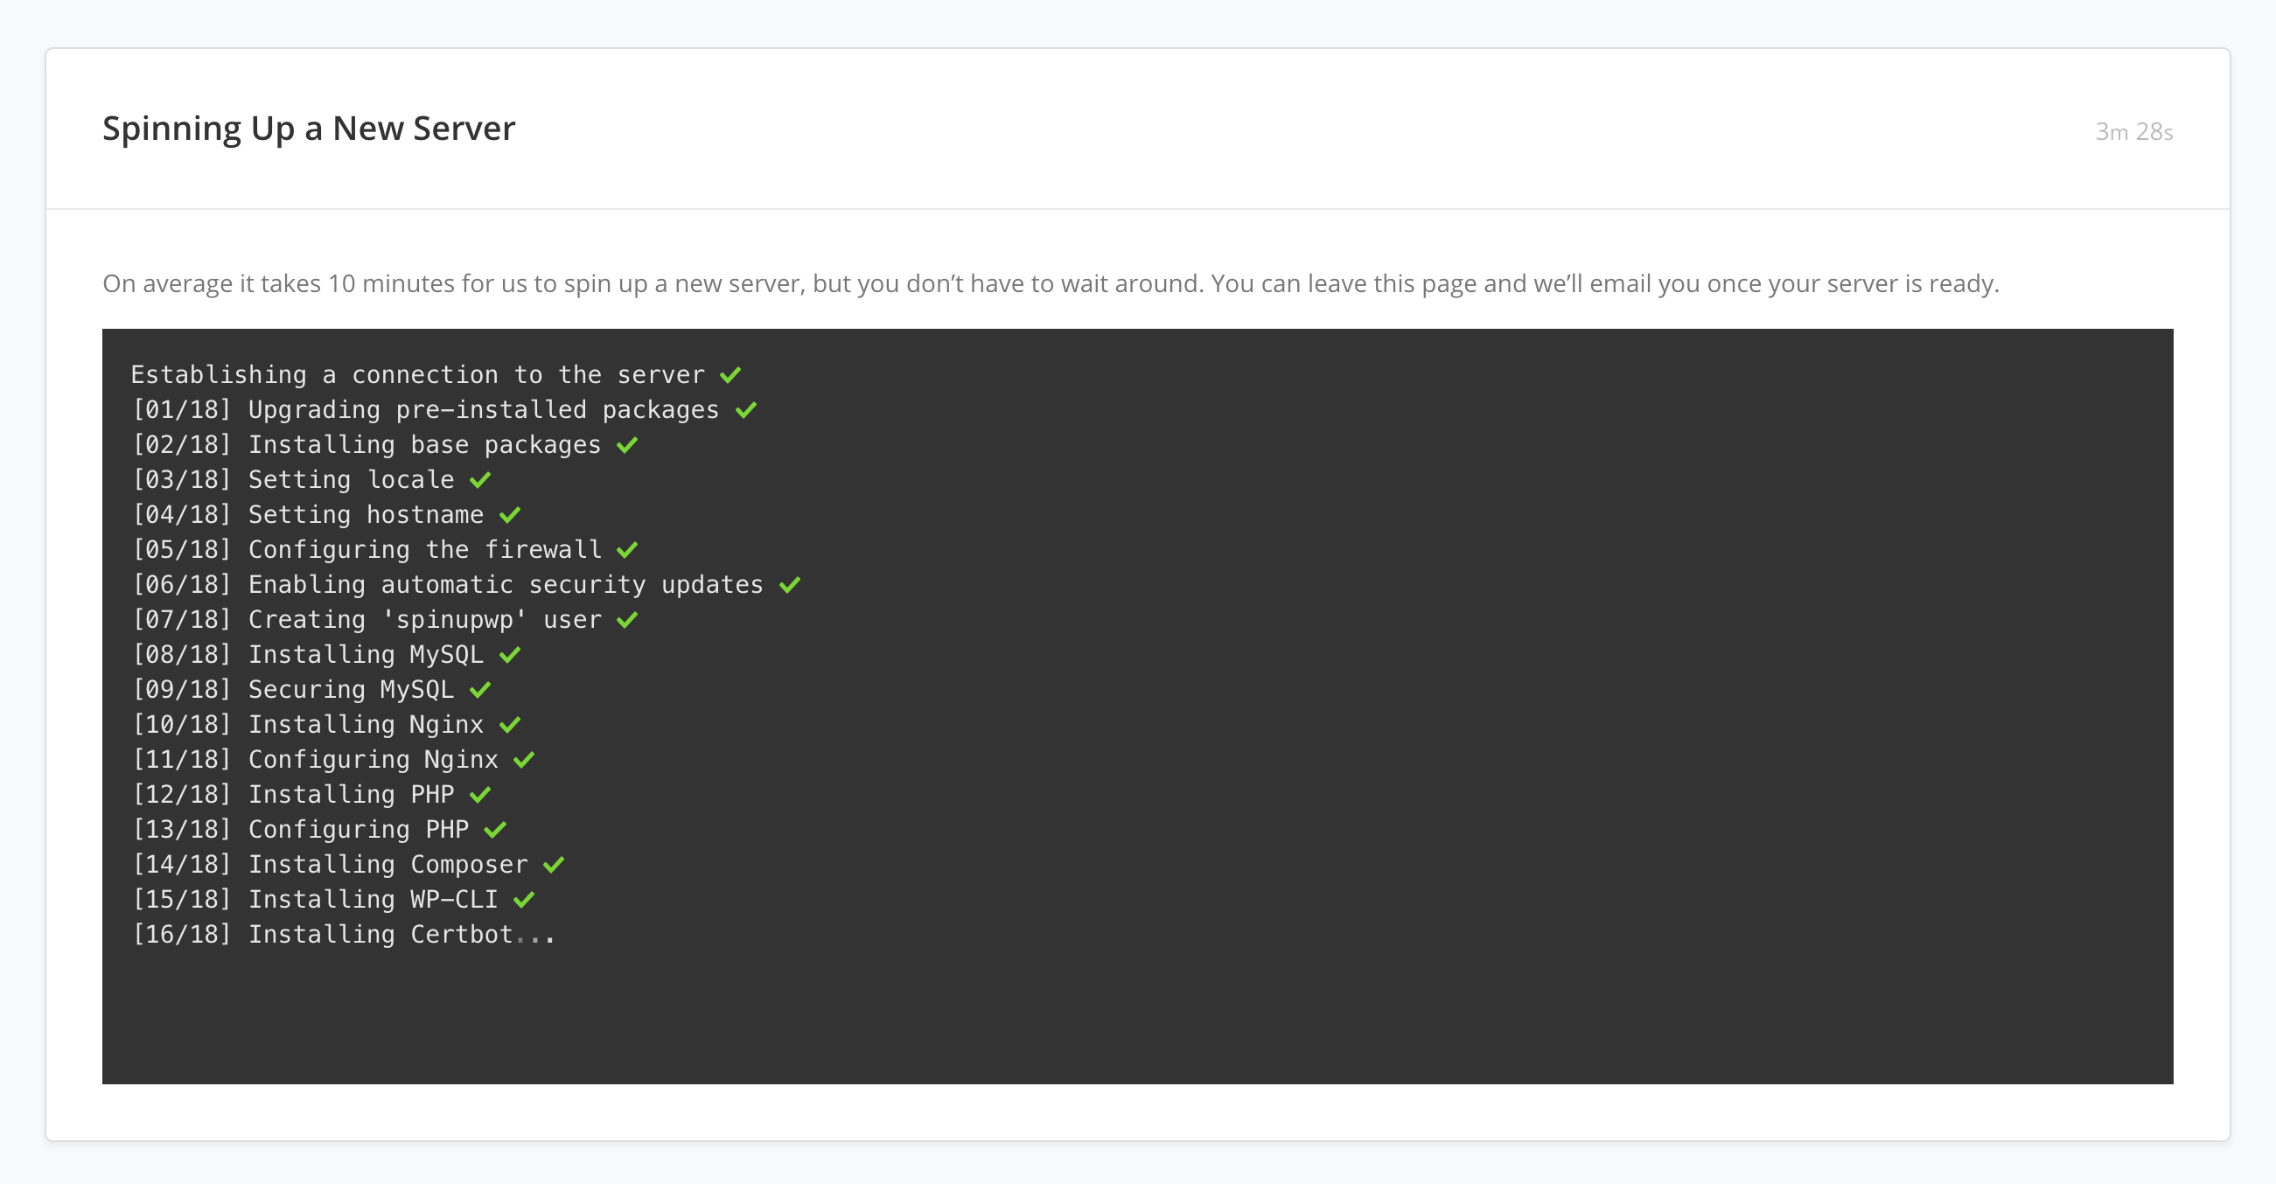
Task: Click checkmark after 'Enabling automatic security updates'
Action: click(x=790, y=585)
